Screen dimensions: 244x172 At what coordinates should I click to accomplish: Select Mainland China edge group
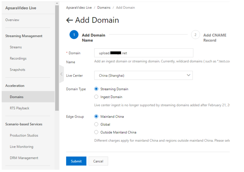[96, 116]
